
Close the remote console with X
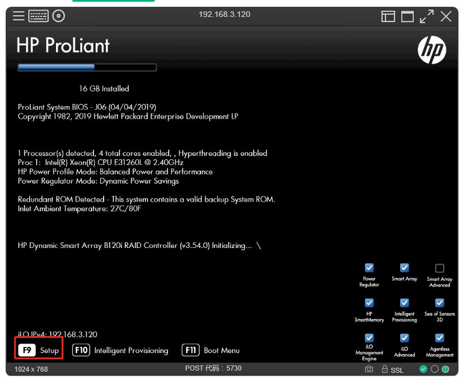point(446,16)
